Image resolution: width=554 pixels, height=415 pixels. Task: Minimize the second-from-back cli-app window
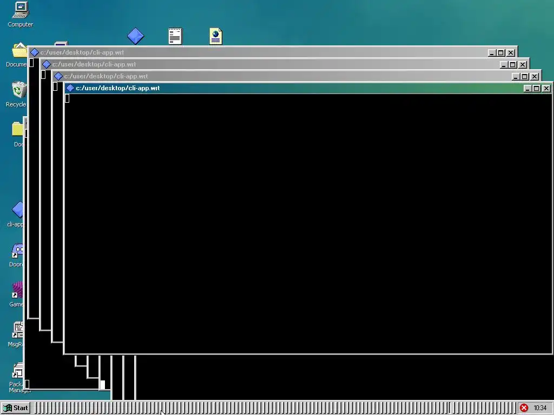504,65
